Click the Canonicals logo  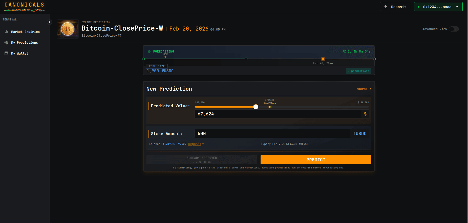tap(24, 7)
